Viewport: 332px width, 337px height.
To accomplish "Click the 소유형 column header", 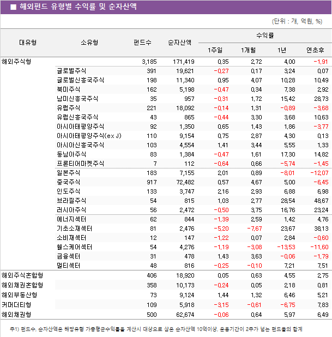I will [x=89, y=43].
